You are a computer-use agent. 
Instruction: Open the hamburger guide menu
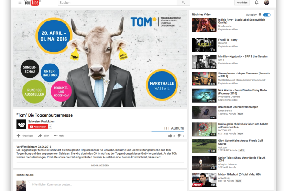(x=20, y=3)
